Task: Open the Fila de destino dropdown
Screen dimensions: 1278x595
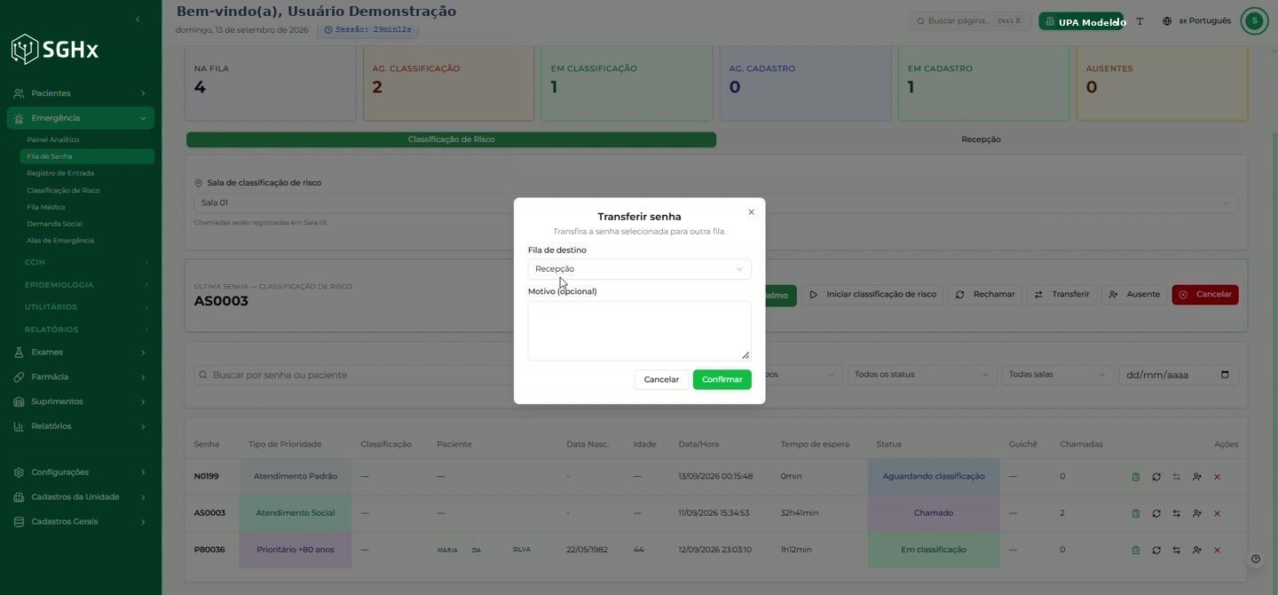Action: 639,269
